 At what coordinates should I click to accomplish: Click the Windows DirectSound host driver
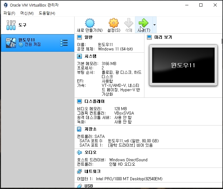pos(128,160)
